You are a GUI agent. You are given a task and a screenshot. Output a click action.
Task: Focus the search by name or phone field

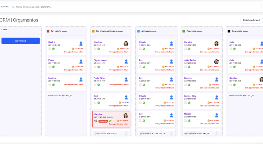[x=136, y=7]
